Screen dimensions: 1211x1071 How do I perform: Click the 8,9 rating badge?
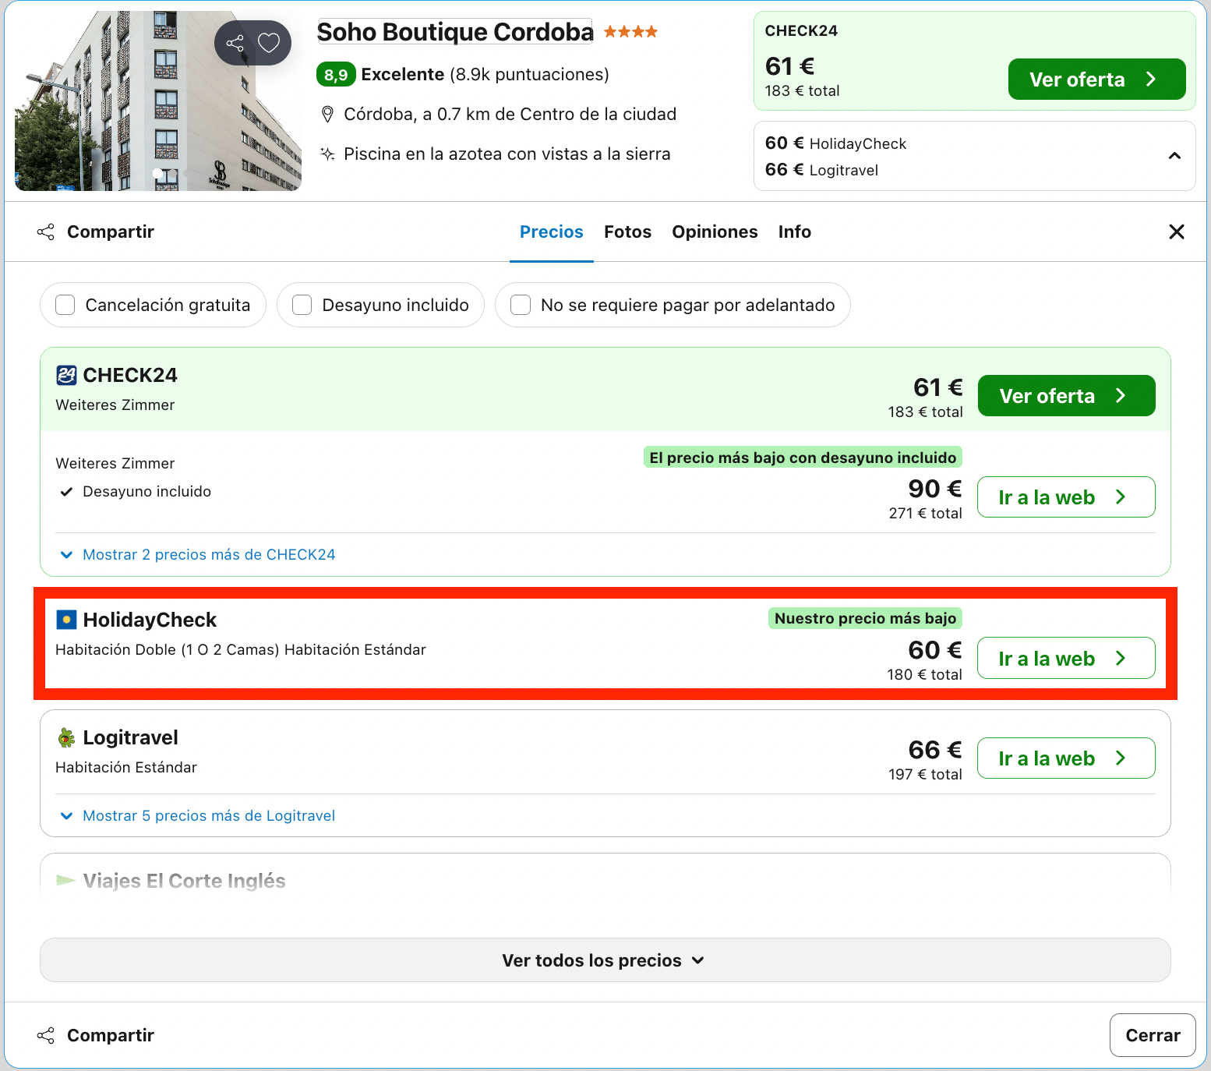click(x=336, y=75)
